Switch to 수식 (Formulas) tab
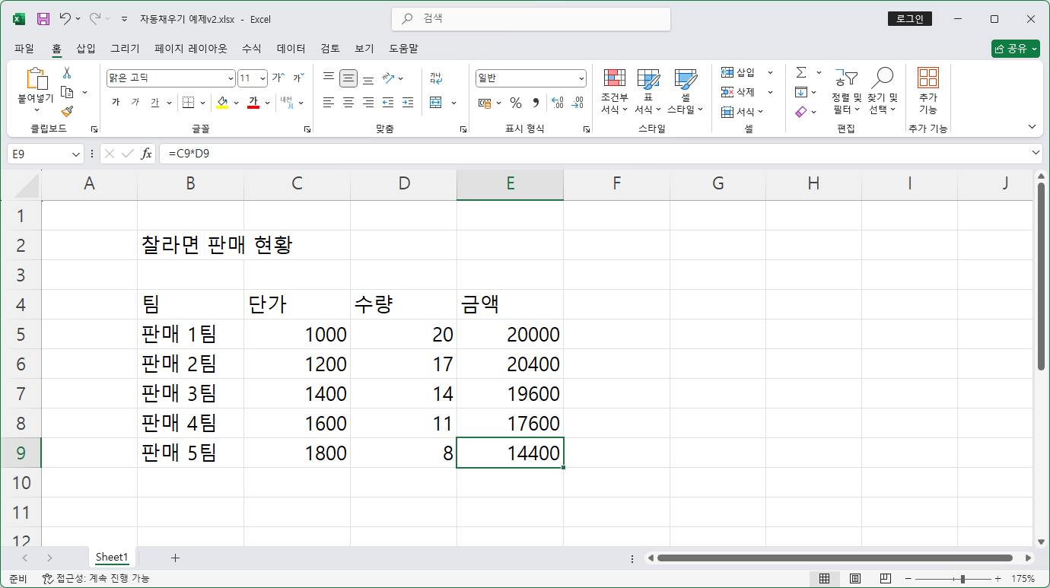 pos(251,48)
